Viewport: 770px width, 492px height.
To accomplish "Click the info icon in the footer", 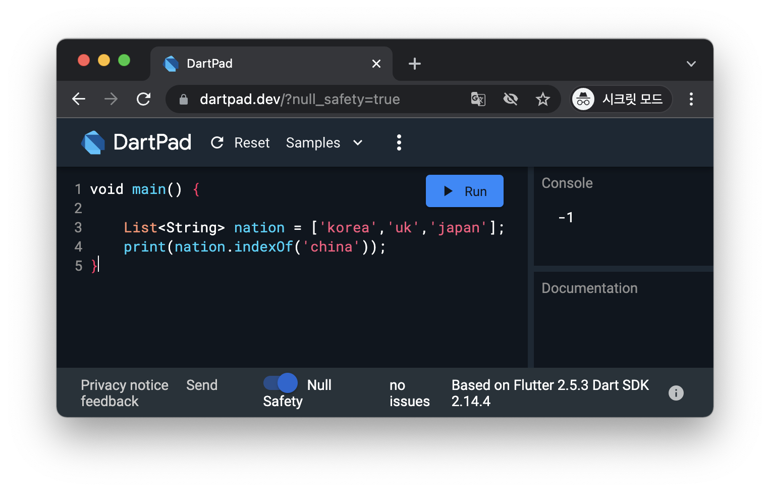I will [676, 393].
